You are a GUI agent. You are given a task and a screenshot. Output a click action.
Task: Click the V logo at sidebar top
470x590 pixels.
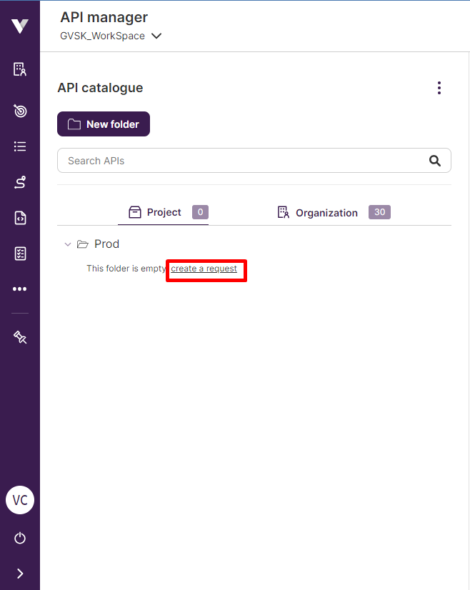tap(20, 26)
